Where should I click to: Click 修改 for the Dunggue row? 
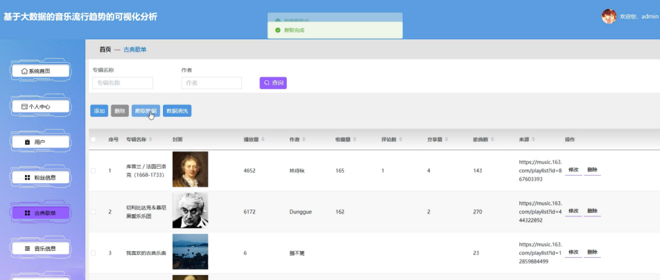573,211
